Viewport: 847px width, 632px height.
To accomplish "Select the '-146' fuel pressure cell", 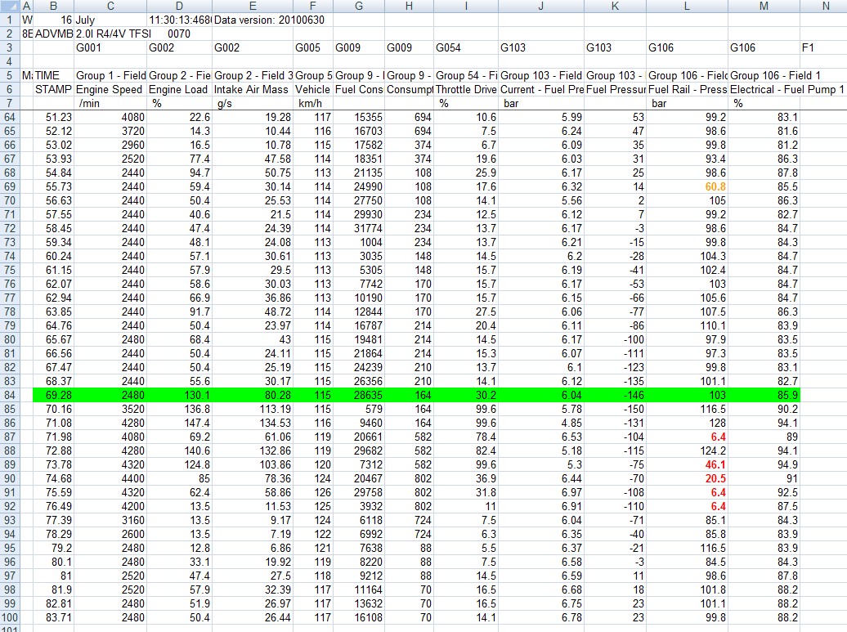I will pos(615,395).
